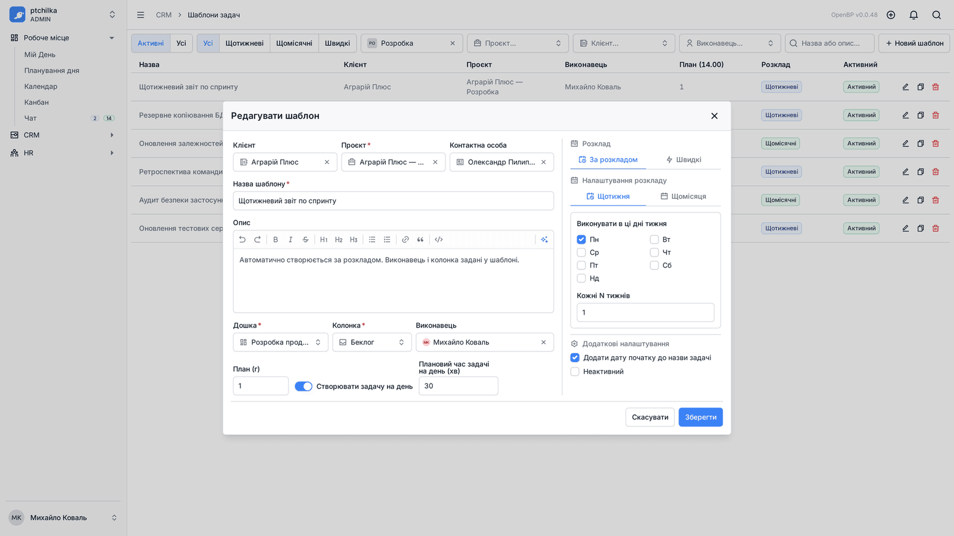Image resolution: width=954 pixels, height=536 pixels.
Task: Click the blockquote icon in editor toolbar
Action: coord(420,239)
